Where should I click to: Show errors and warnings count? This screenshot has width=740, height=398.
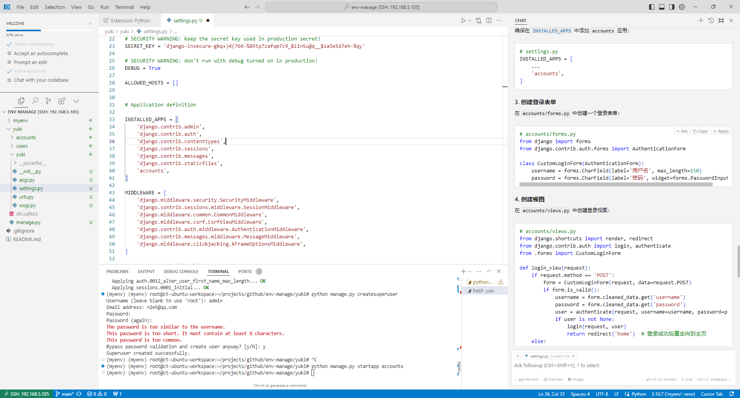point(97,394)
